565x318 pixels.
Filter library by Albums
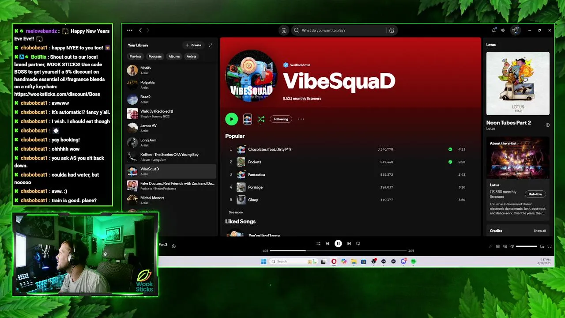174,57
